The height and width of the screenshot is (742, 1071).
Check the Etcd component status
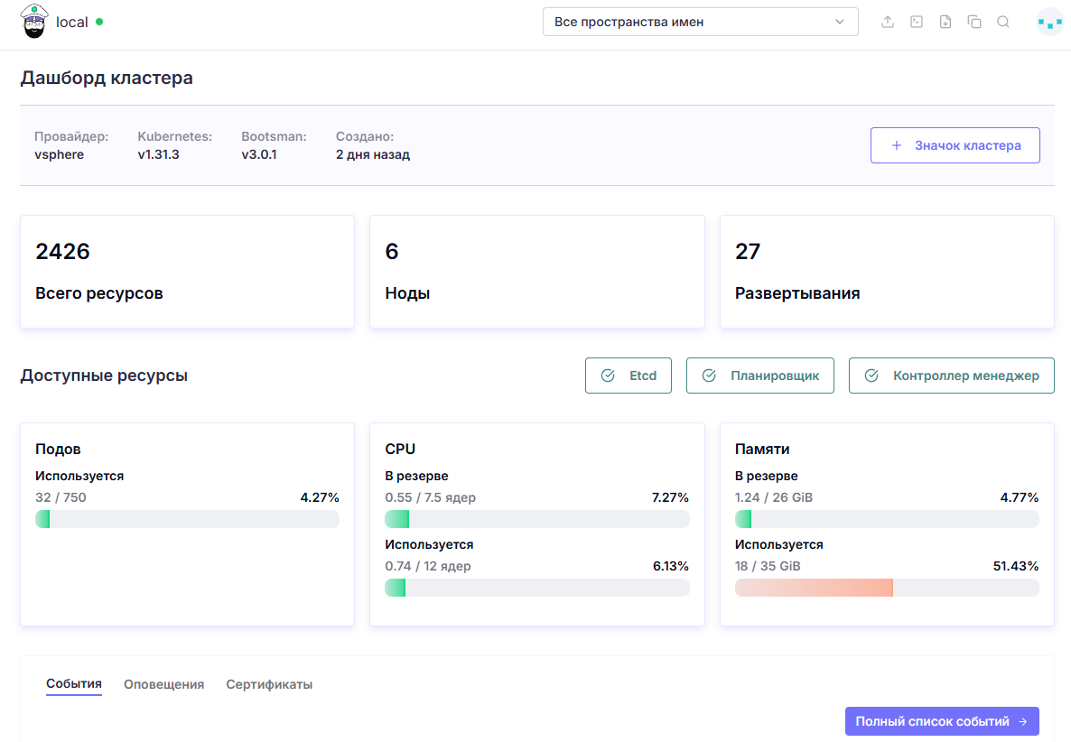(x=629, y=376)
